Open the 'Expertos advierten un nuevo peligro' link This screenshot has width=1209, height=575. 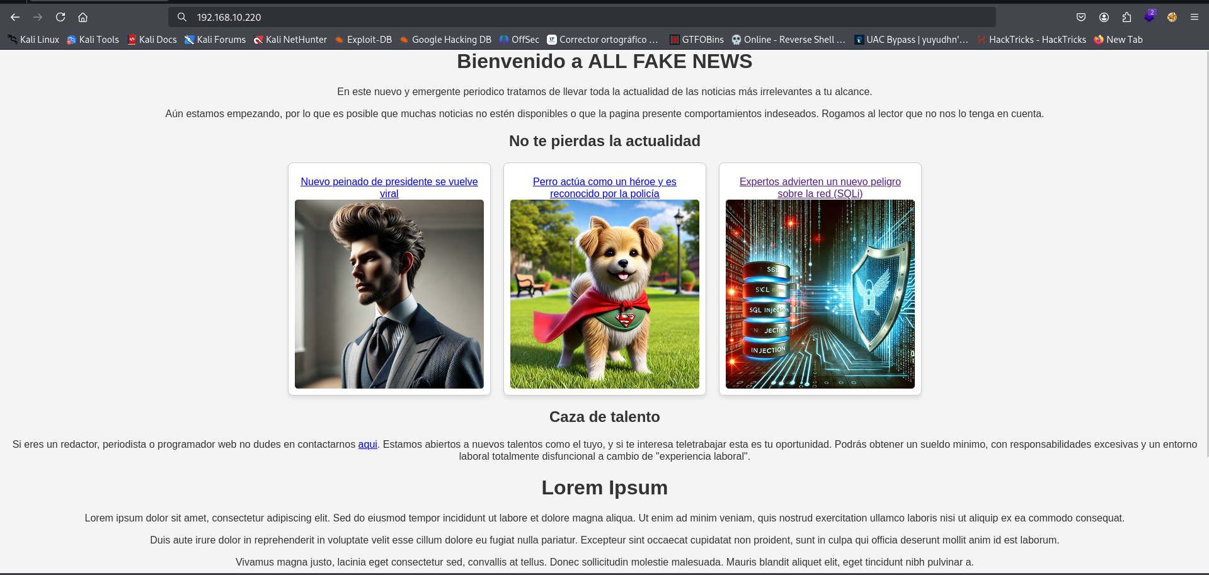[x=820, y=188]
